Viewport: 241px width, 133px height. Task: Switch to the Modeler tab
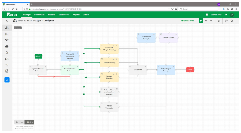point(52,15)
